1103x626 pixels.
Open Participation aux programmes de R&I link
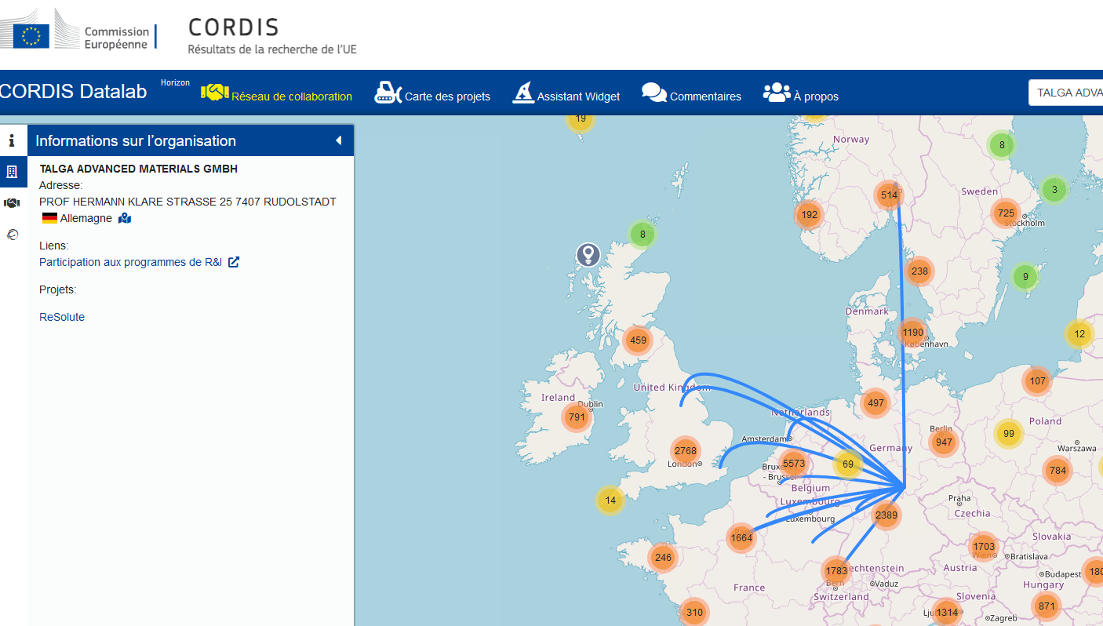click(x=130, y=262)
